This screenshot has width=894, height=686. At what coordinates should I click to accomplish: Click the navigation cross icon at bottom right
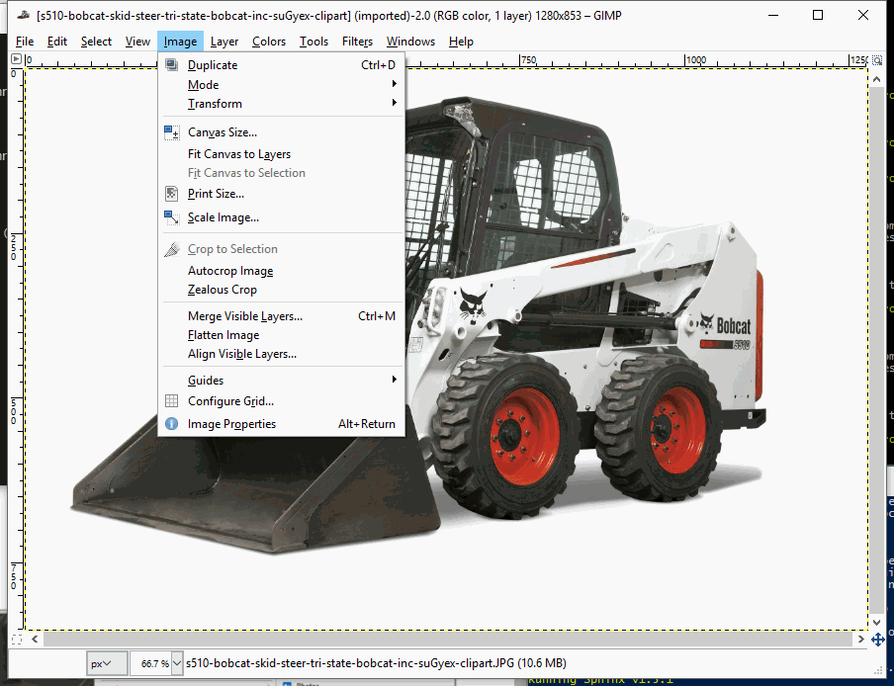(877, 640)
